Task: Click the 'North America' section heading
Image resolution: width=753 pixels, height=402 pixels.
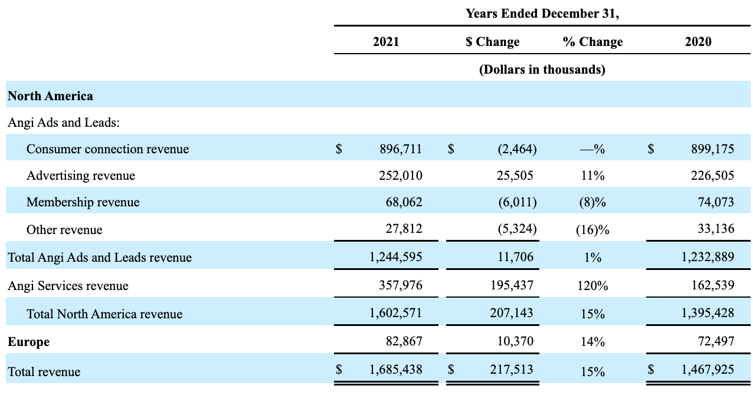Action: (50, 95)
